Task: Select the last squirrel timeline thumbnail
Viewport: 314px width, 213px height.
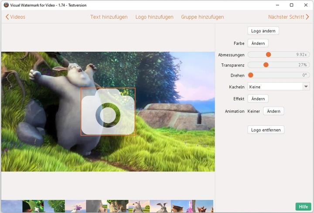Action: (x=203, y=206)
